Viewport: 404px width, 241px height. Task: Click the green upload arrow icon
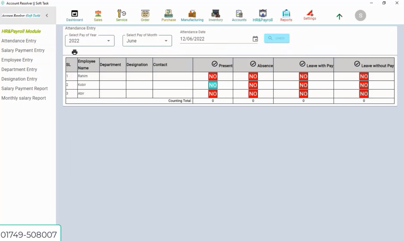[339, 17]
